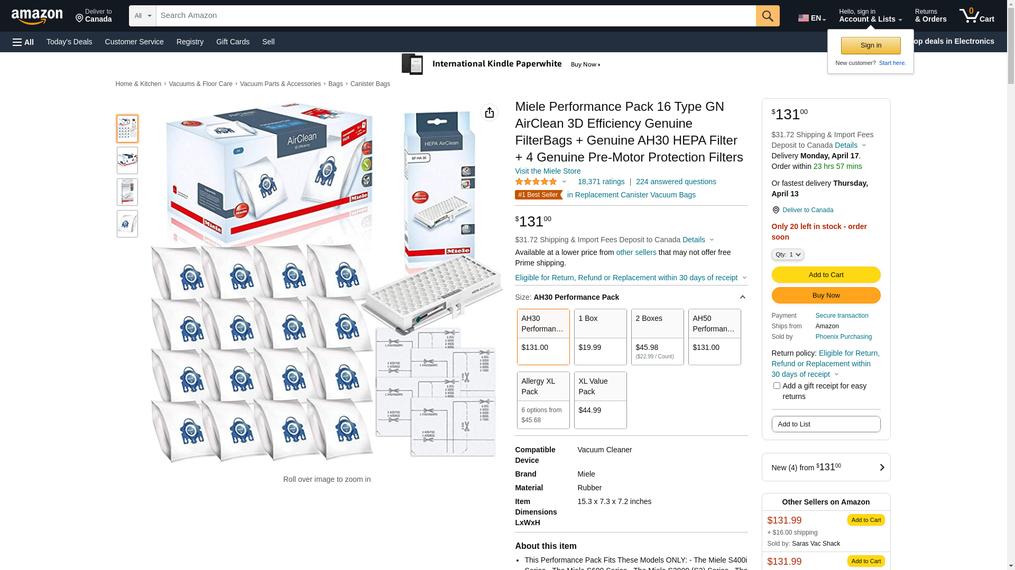Select the AH30 Performance Pack size option
Image resolution: width=1015 pixels, height=570 pixels.
[543, 337]
